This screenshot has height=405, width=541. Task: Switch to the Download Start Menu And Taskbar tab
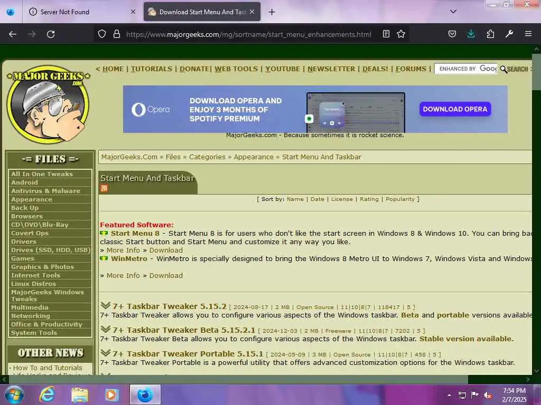(x=202, y=12)
